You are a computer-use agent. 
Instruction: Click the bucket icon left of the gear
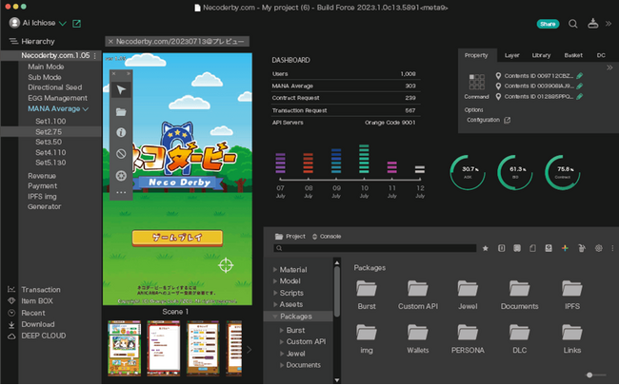(582, 248)
